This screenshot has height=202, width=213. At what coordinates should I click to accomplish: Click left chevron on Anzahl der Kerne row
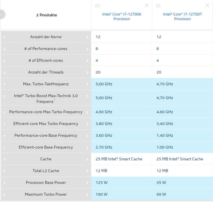(x=5, y=37)
